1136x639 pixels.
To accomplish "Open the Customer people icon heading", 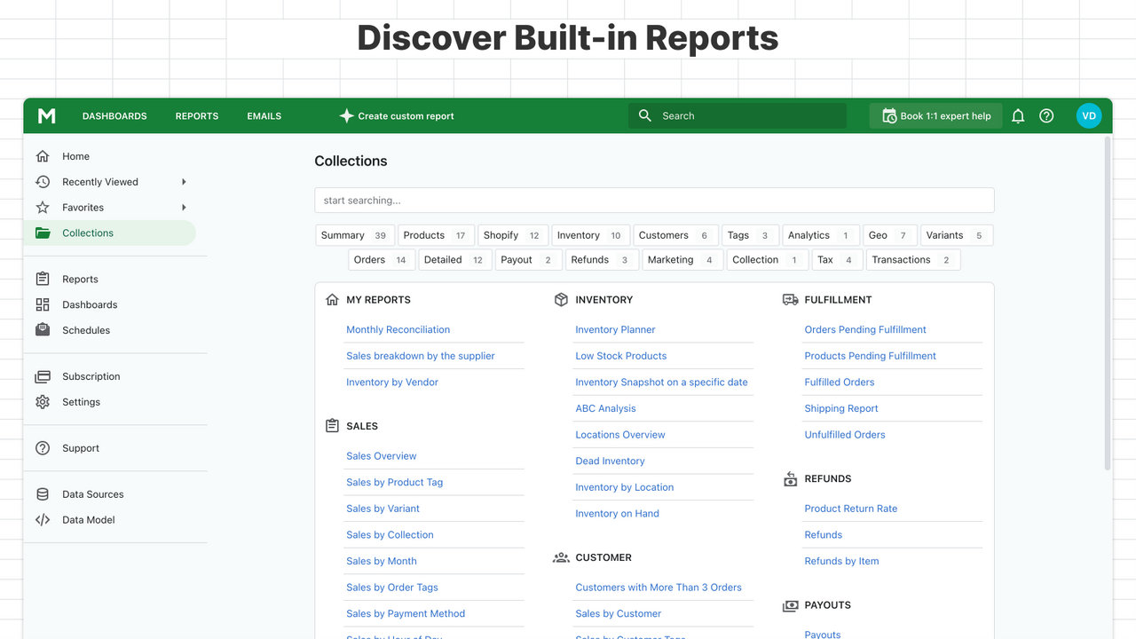I will (560, 557).
